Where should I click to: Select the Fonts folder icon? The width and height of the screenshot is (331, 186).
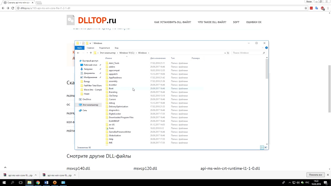(107, 128)
